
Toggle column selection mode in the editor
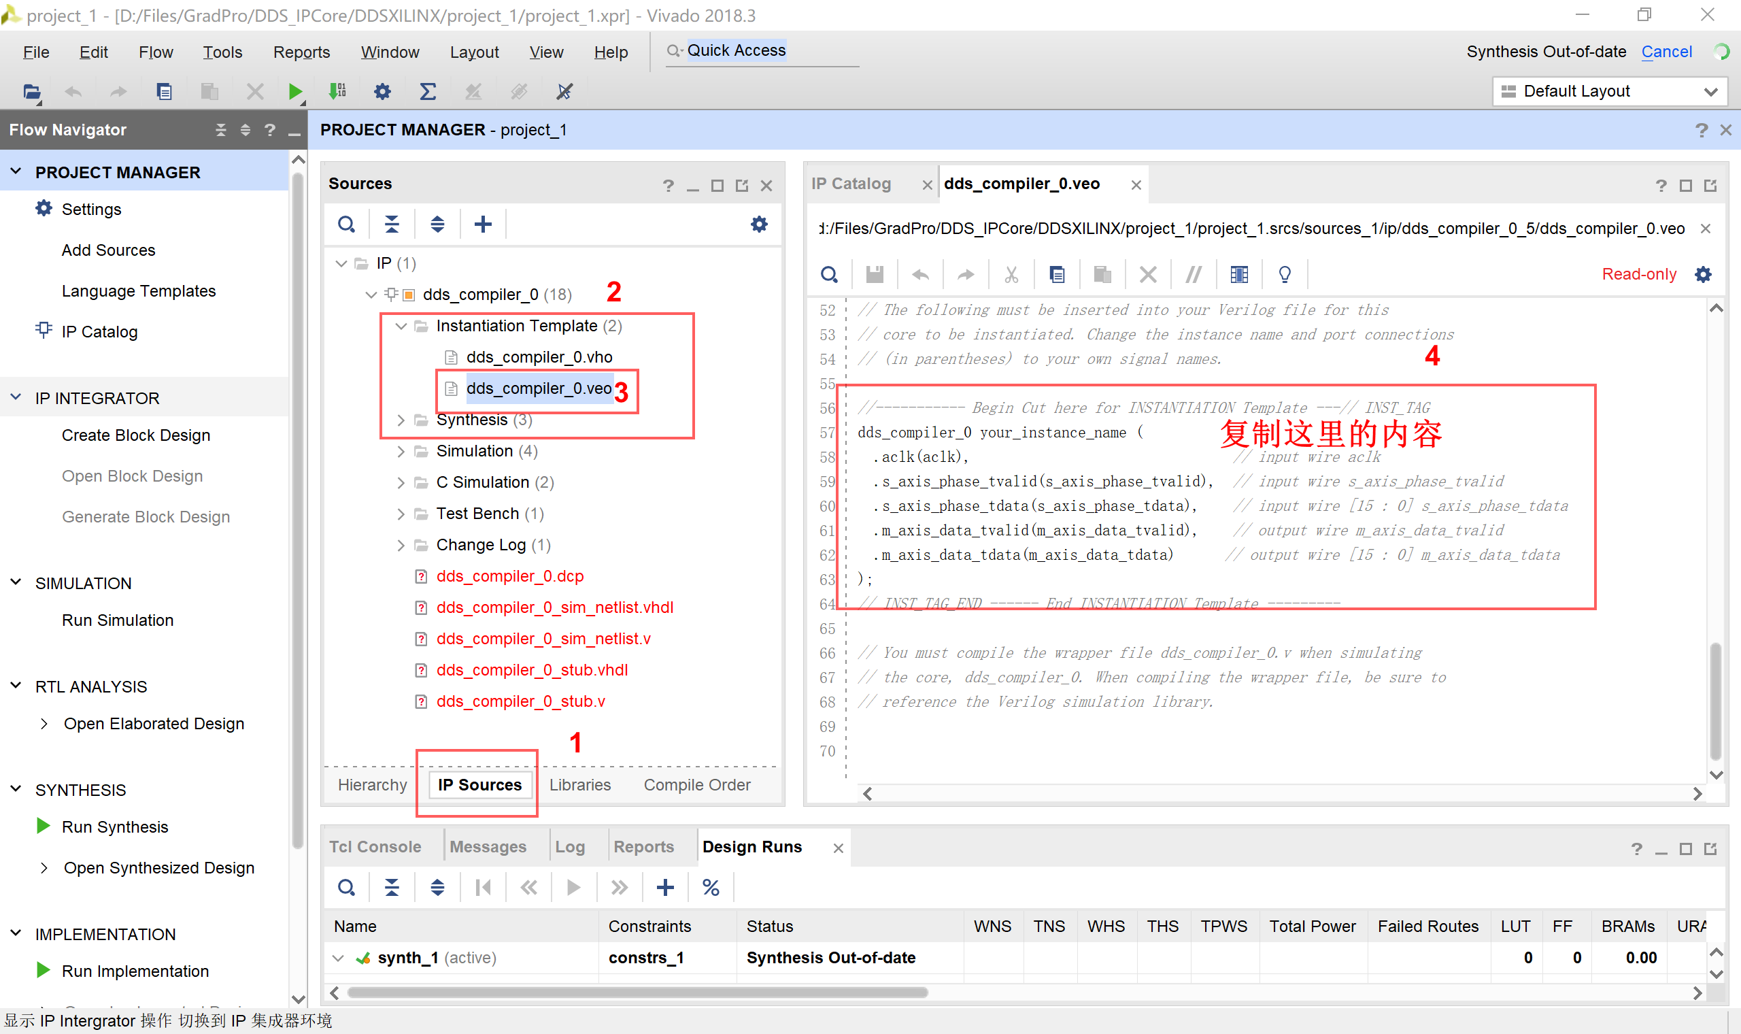(x=1239, y=275)
